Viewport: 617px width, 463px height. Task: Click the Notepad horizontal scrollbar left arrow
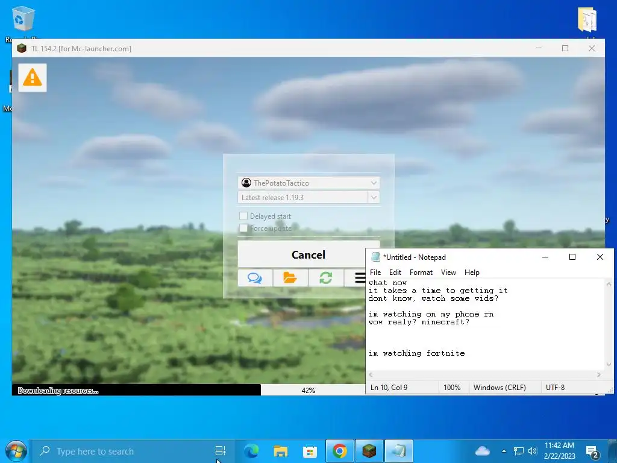coord(371,374)
